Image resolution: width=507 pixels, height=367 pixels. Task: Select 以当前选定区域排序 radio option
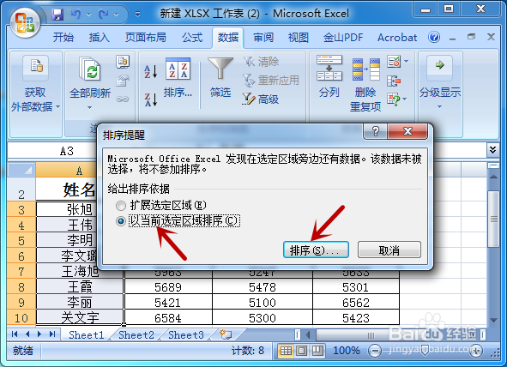click(121, 221)
